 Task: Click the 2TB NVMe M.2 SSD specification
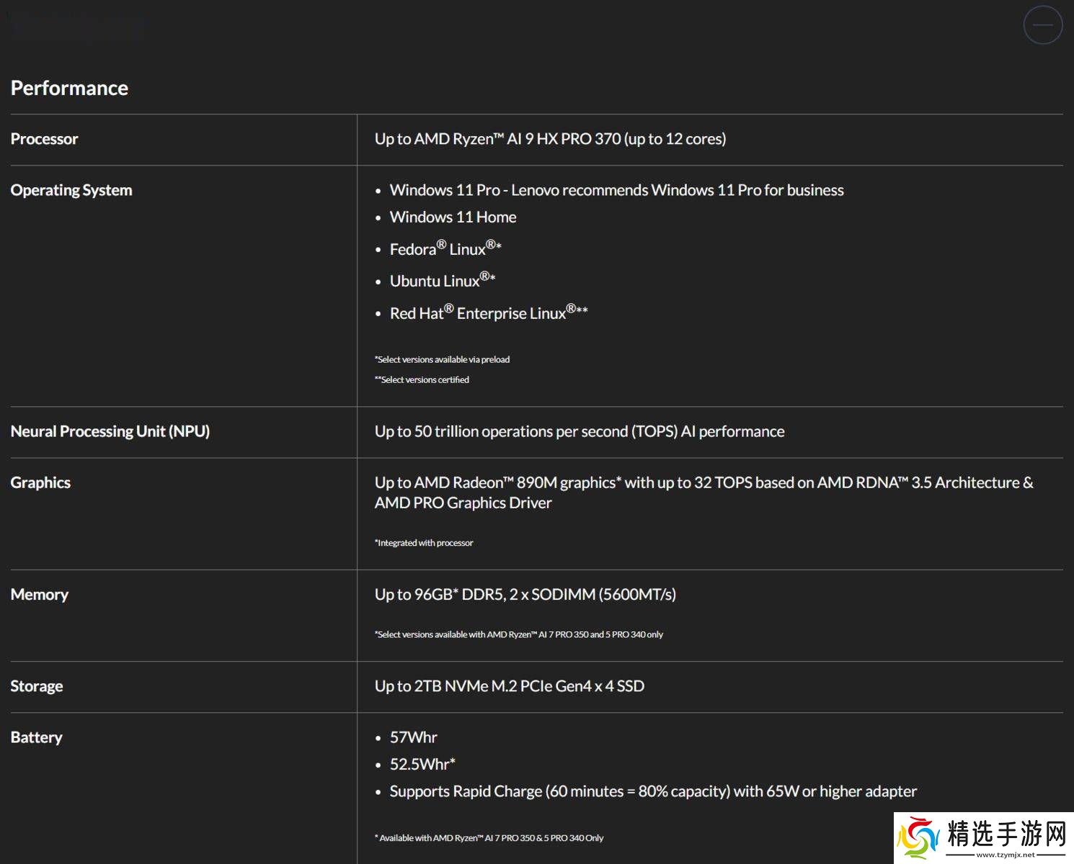[x=509, y=686]
